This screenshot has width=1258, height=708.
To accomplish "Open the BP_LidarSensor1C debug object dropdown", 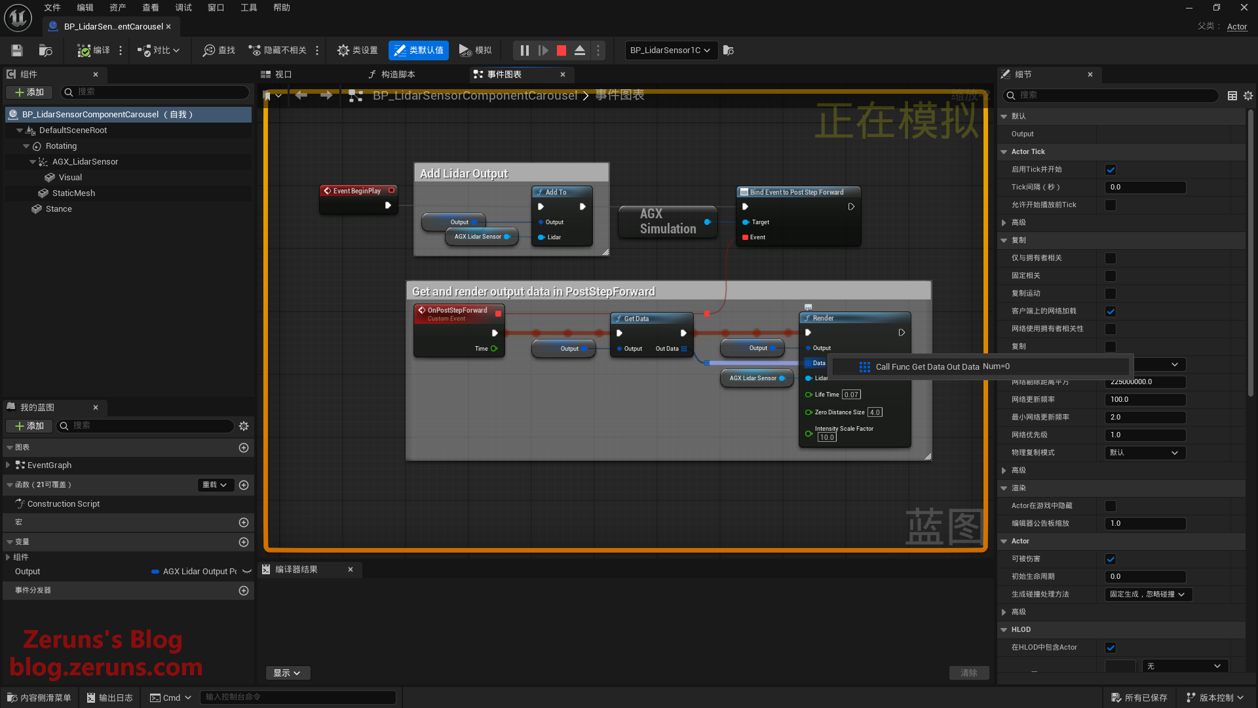I will pyautogui.click(x=670, y=50).
